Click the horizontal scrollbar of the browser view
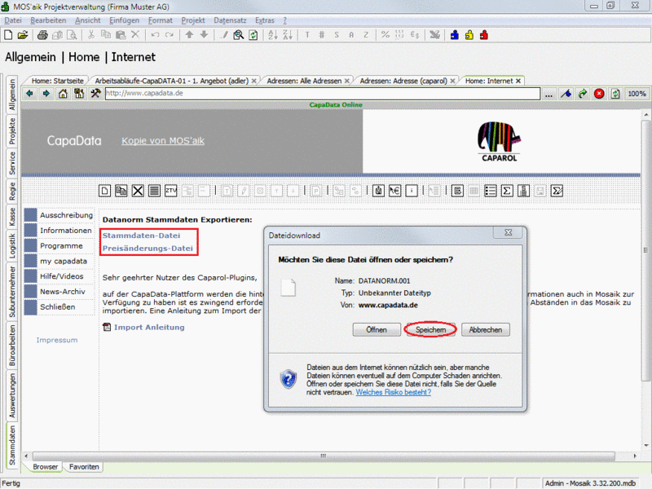The image size is (652, 489). pos(324,456)
